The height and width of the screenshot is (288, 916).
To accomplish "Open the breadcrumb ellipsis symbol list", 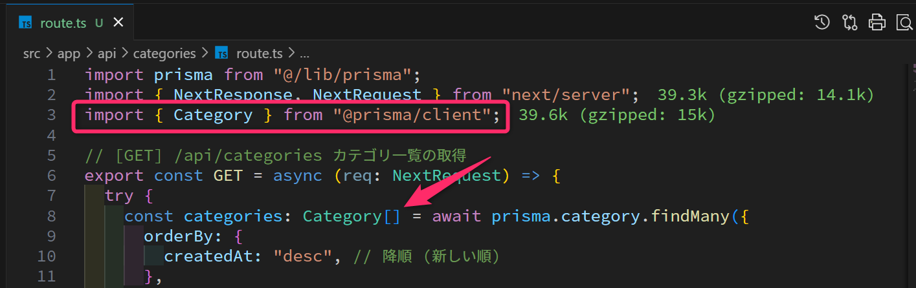I will (305, 53).
